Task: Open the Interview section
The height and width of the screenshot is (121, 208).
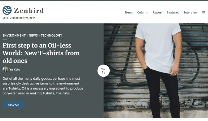Action: (x=191, y=13)
